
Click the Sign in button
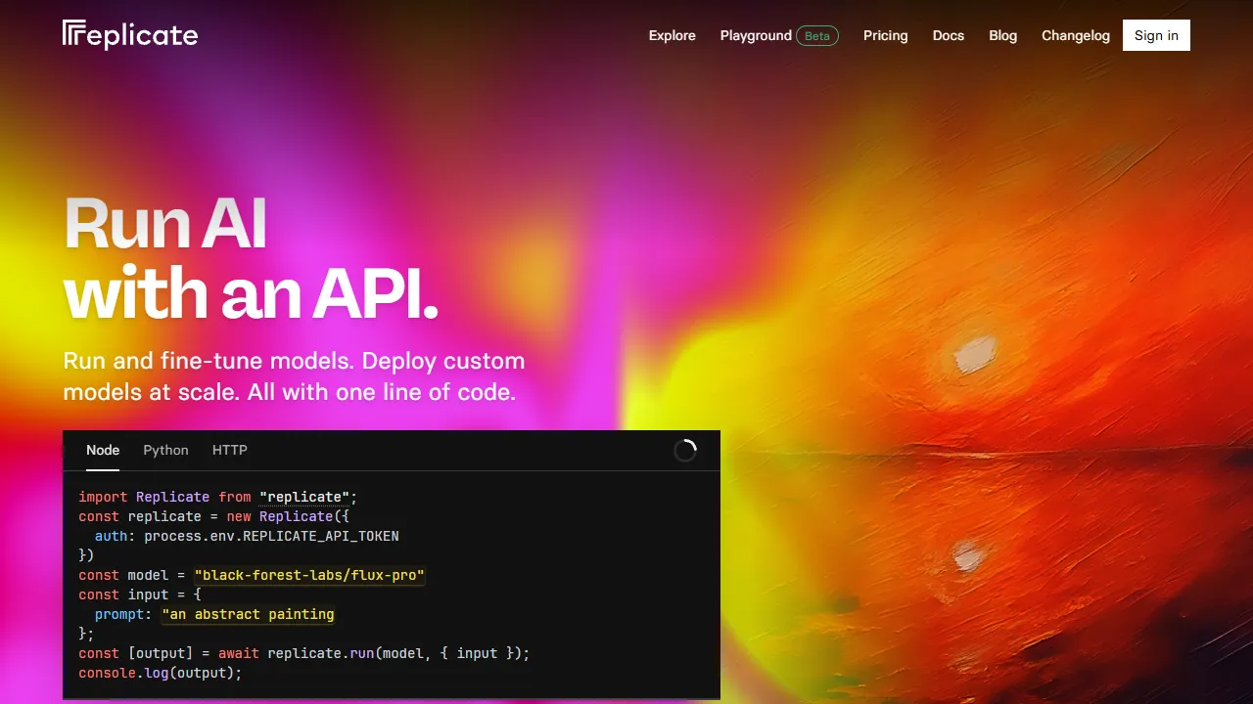click(1156, 35)
